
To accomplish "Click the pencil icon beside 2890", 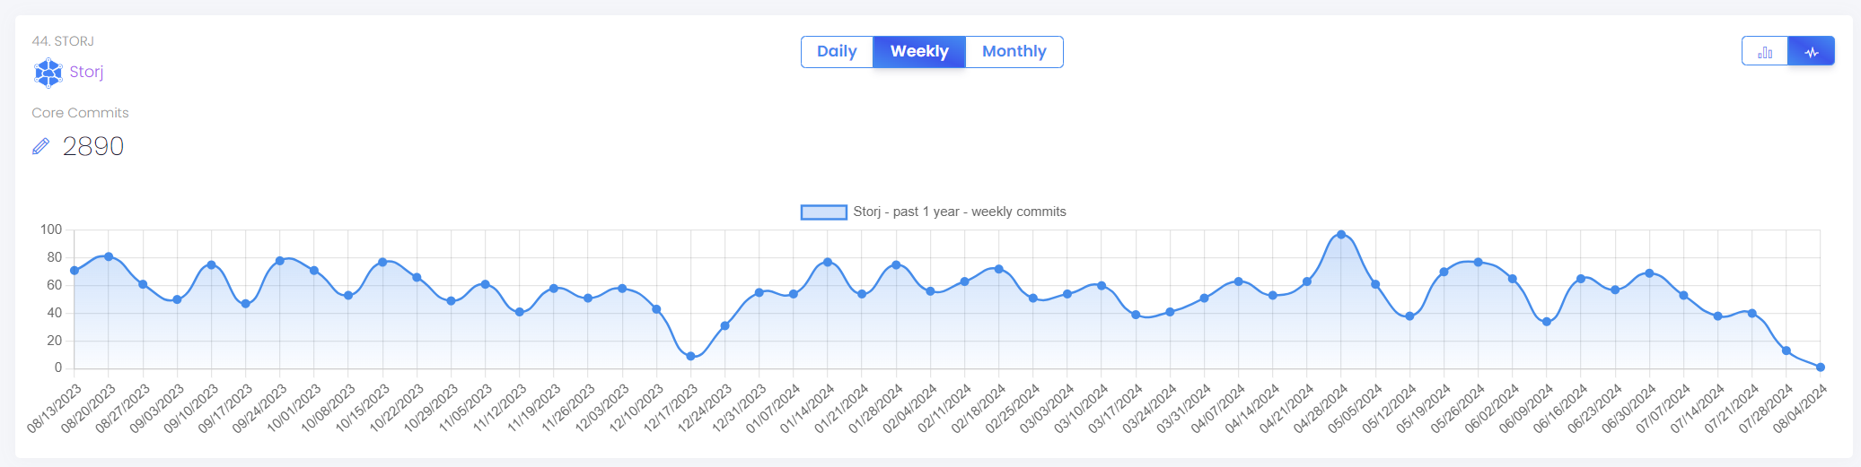I will 40,146.
